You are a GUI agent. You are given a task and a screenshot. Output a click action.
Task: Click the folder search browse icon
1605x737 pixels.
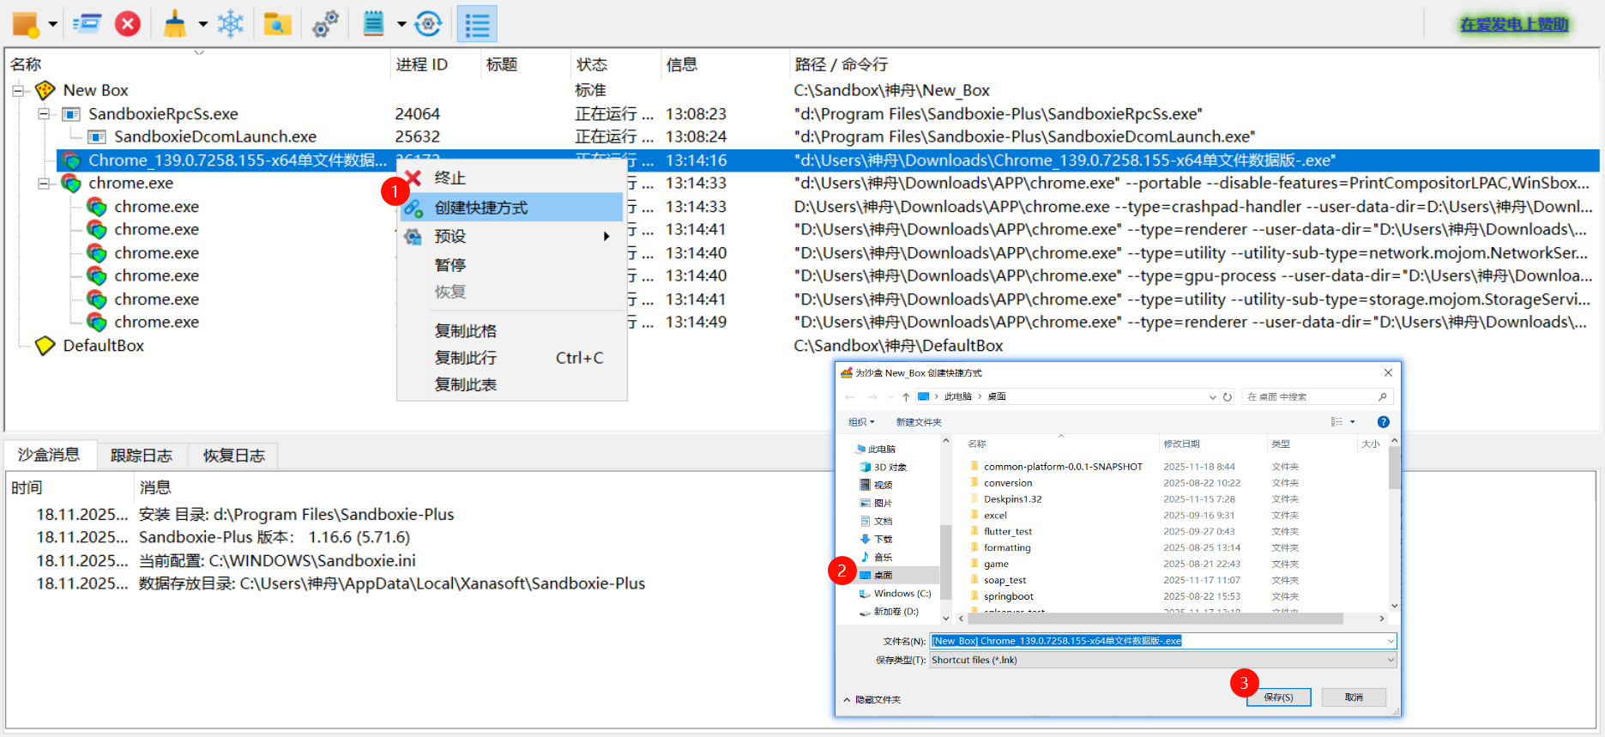pos(277,24)
